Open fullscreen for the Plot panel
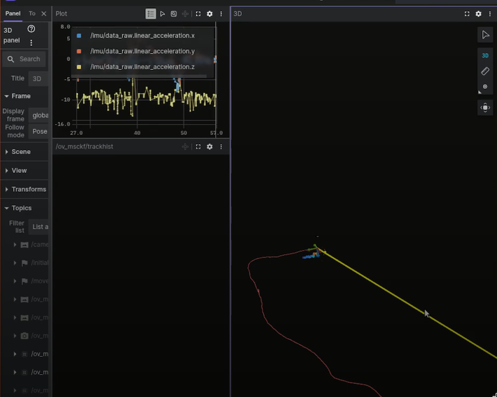497x397 pixels. [x=198, y=14]
